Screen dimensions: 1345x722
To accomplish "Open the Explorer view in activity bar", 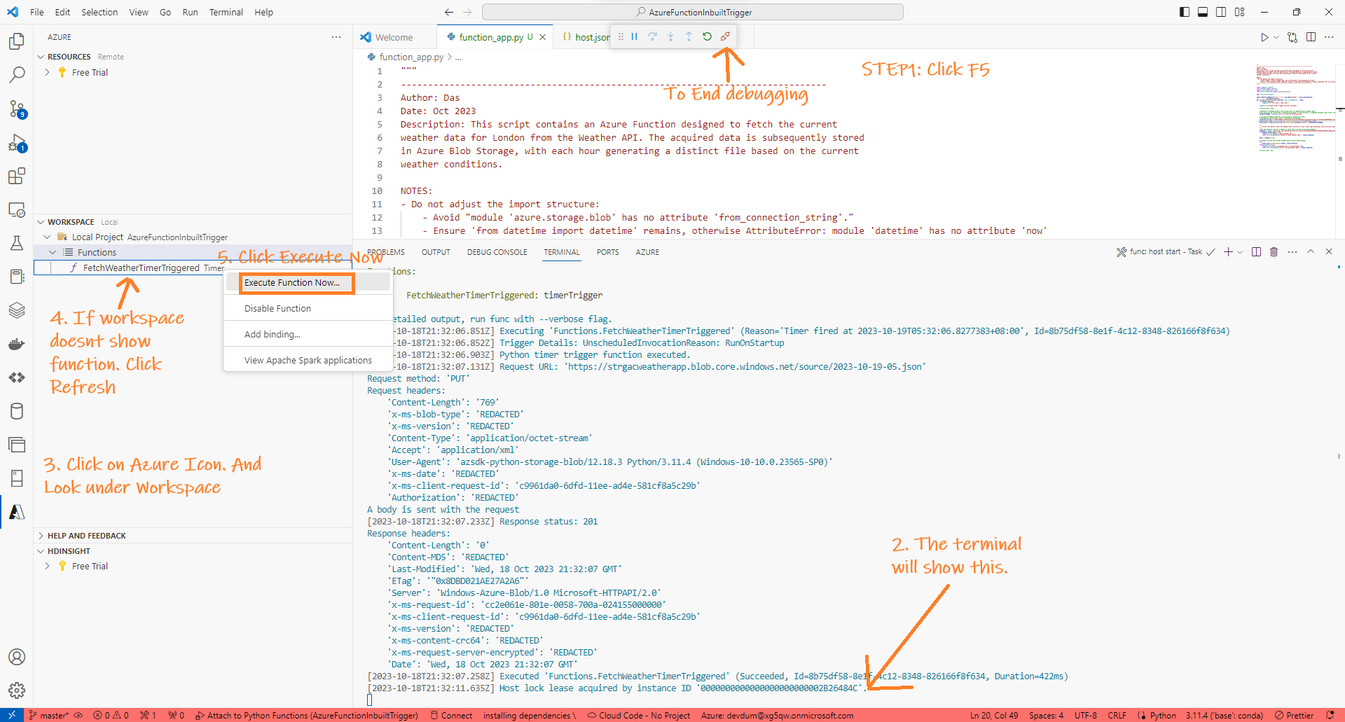I will [17, 41].
